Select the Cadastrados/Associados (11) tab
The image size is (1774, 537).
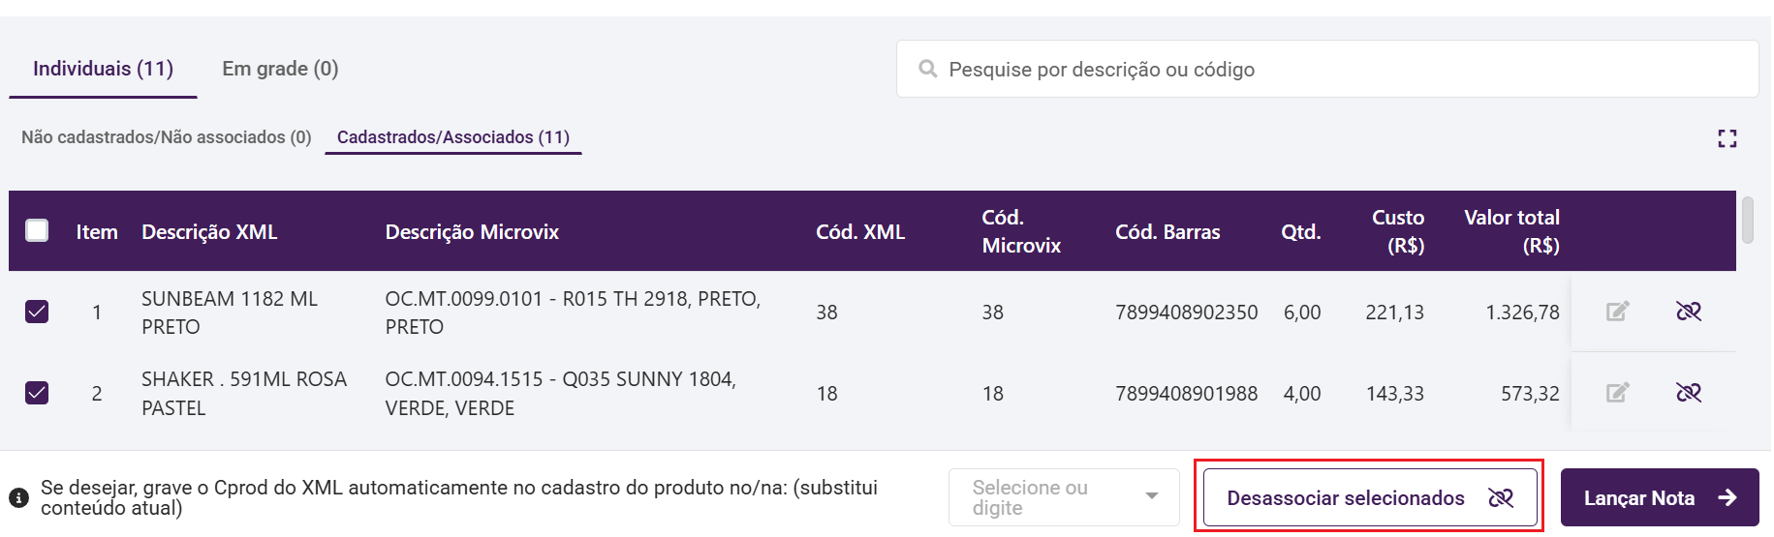453,137
